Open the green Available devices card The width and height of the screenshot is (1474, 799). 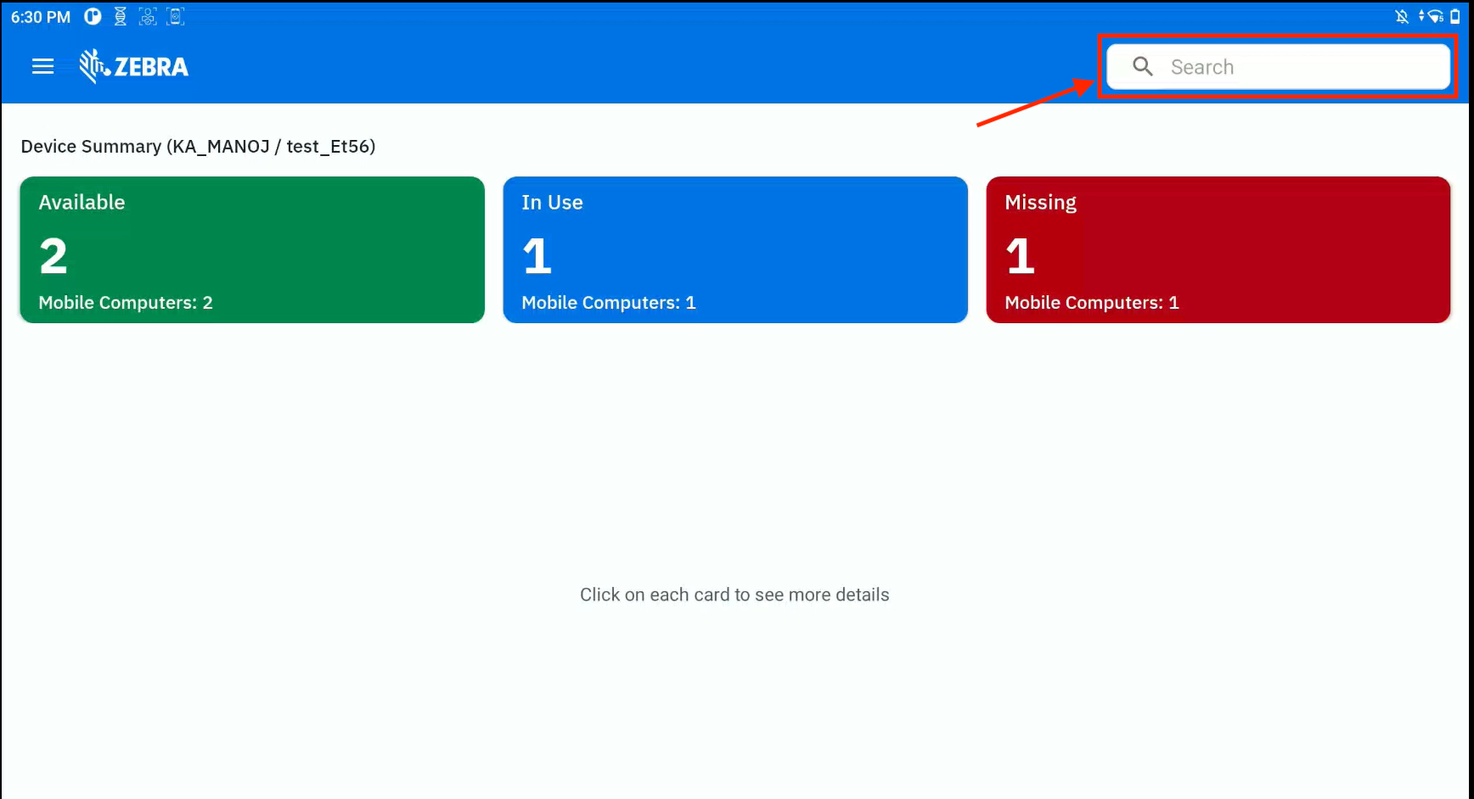pos(252,249)
